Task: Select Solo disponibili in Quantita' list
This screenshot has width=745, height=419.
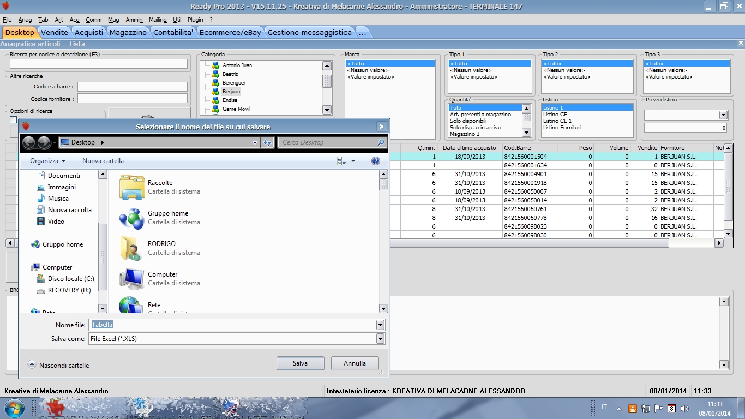Action: tap(468, 121)
